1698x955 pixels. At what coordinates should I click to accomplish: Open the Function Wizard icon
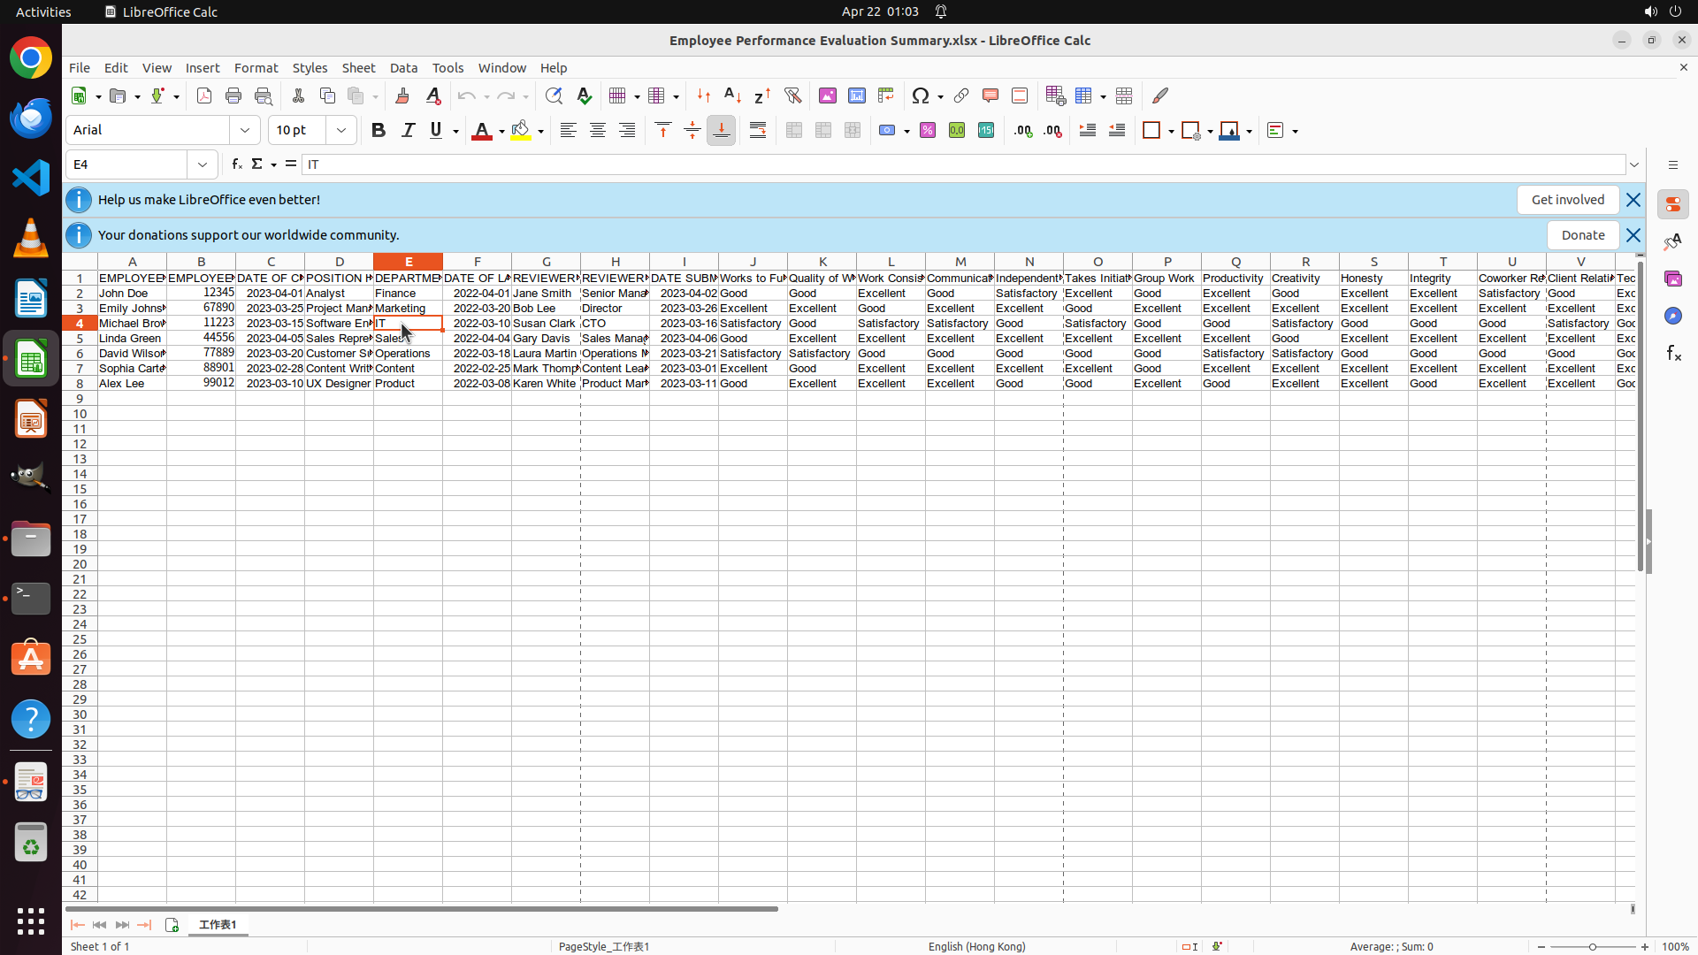[x=236, y=164]
